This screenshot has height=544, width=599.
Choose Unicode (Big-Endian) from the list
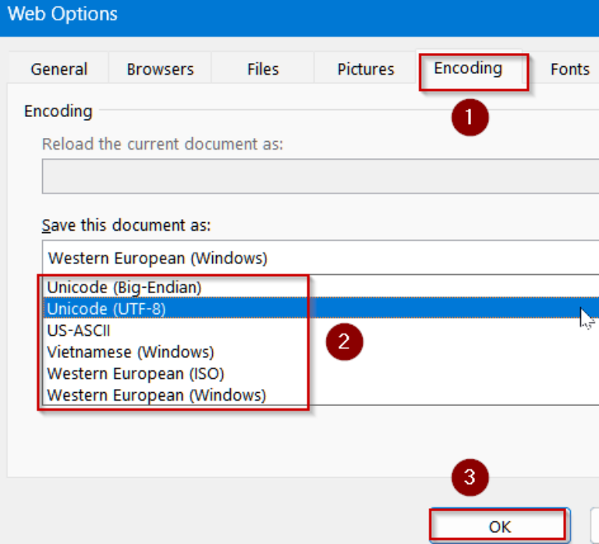point(125,287)
